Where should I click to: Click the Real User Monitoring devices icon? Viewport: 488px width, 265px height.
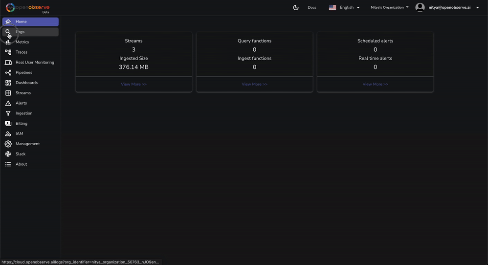tap(8, 63)
